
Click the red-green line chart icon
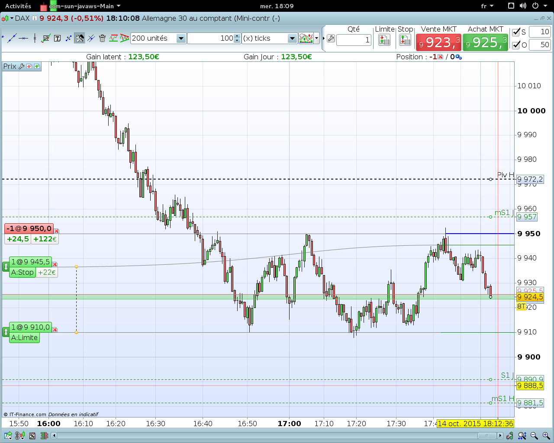(x=113, y=38)
